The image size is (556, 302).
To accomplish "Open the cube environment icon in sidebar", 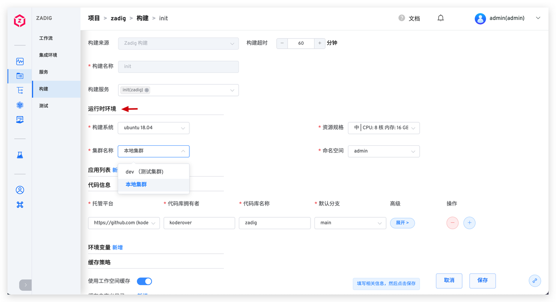I will (20, 105).
